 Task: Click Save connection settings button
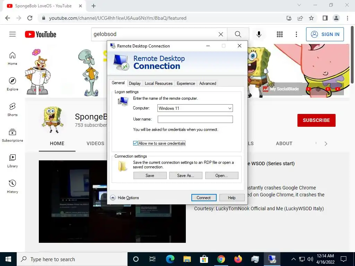(x=150, y=176)
